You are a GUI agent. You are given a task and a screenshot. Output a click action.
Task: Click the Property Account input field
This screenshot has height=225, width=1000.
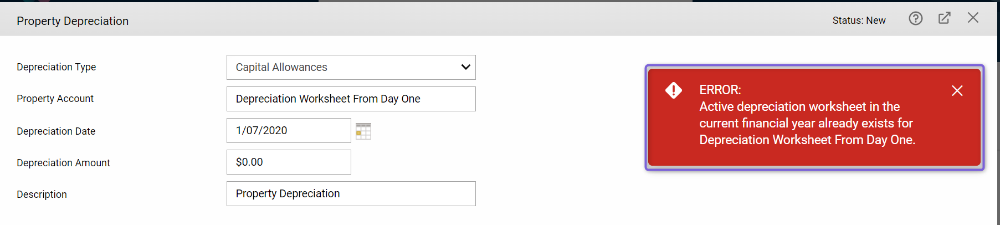tap(351, 99)
